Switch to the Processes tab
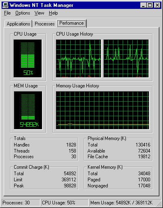 tap(44, 24)
